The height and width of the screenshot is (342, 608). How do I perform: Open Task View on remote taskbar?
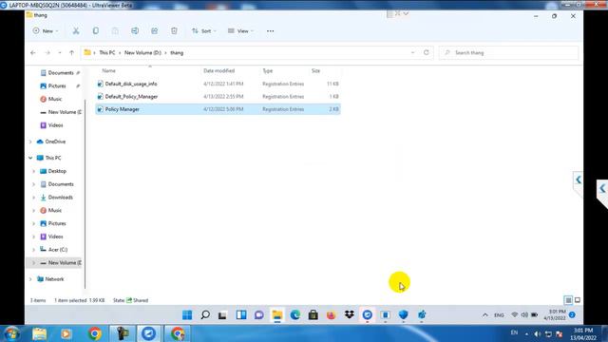[x=222, y=314]
